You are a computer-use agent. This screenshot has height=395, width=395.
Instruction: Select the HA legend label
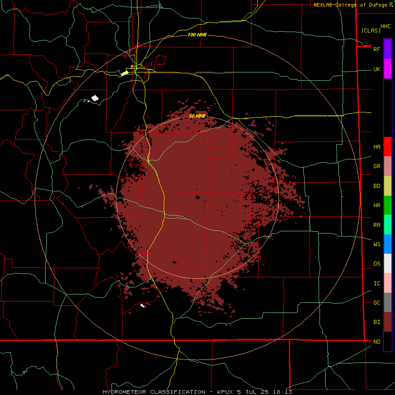click(377, 147)
